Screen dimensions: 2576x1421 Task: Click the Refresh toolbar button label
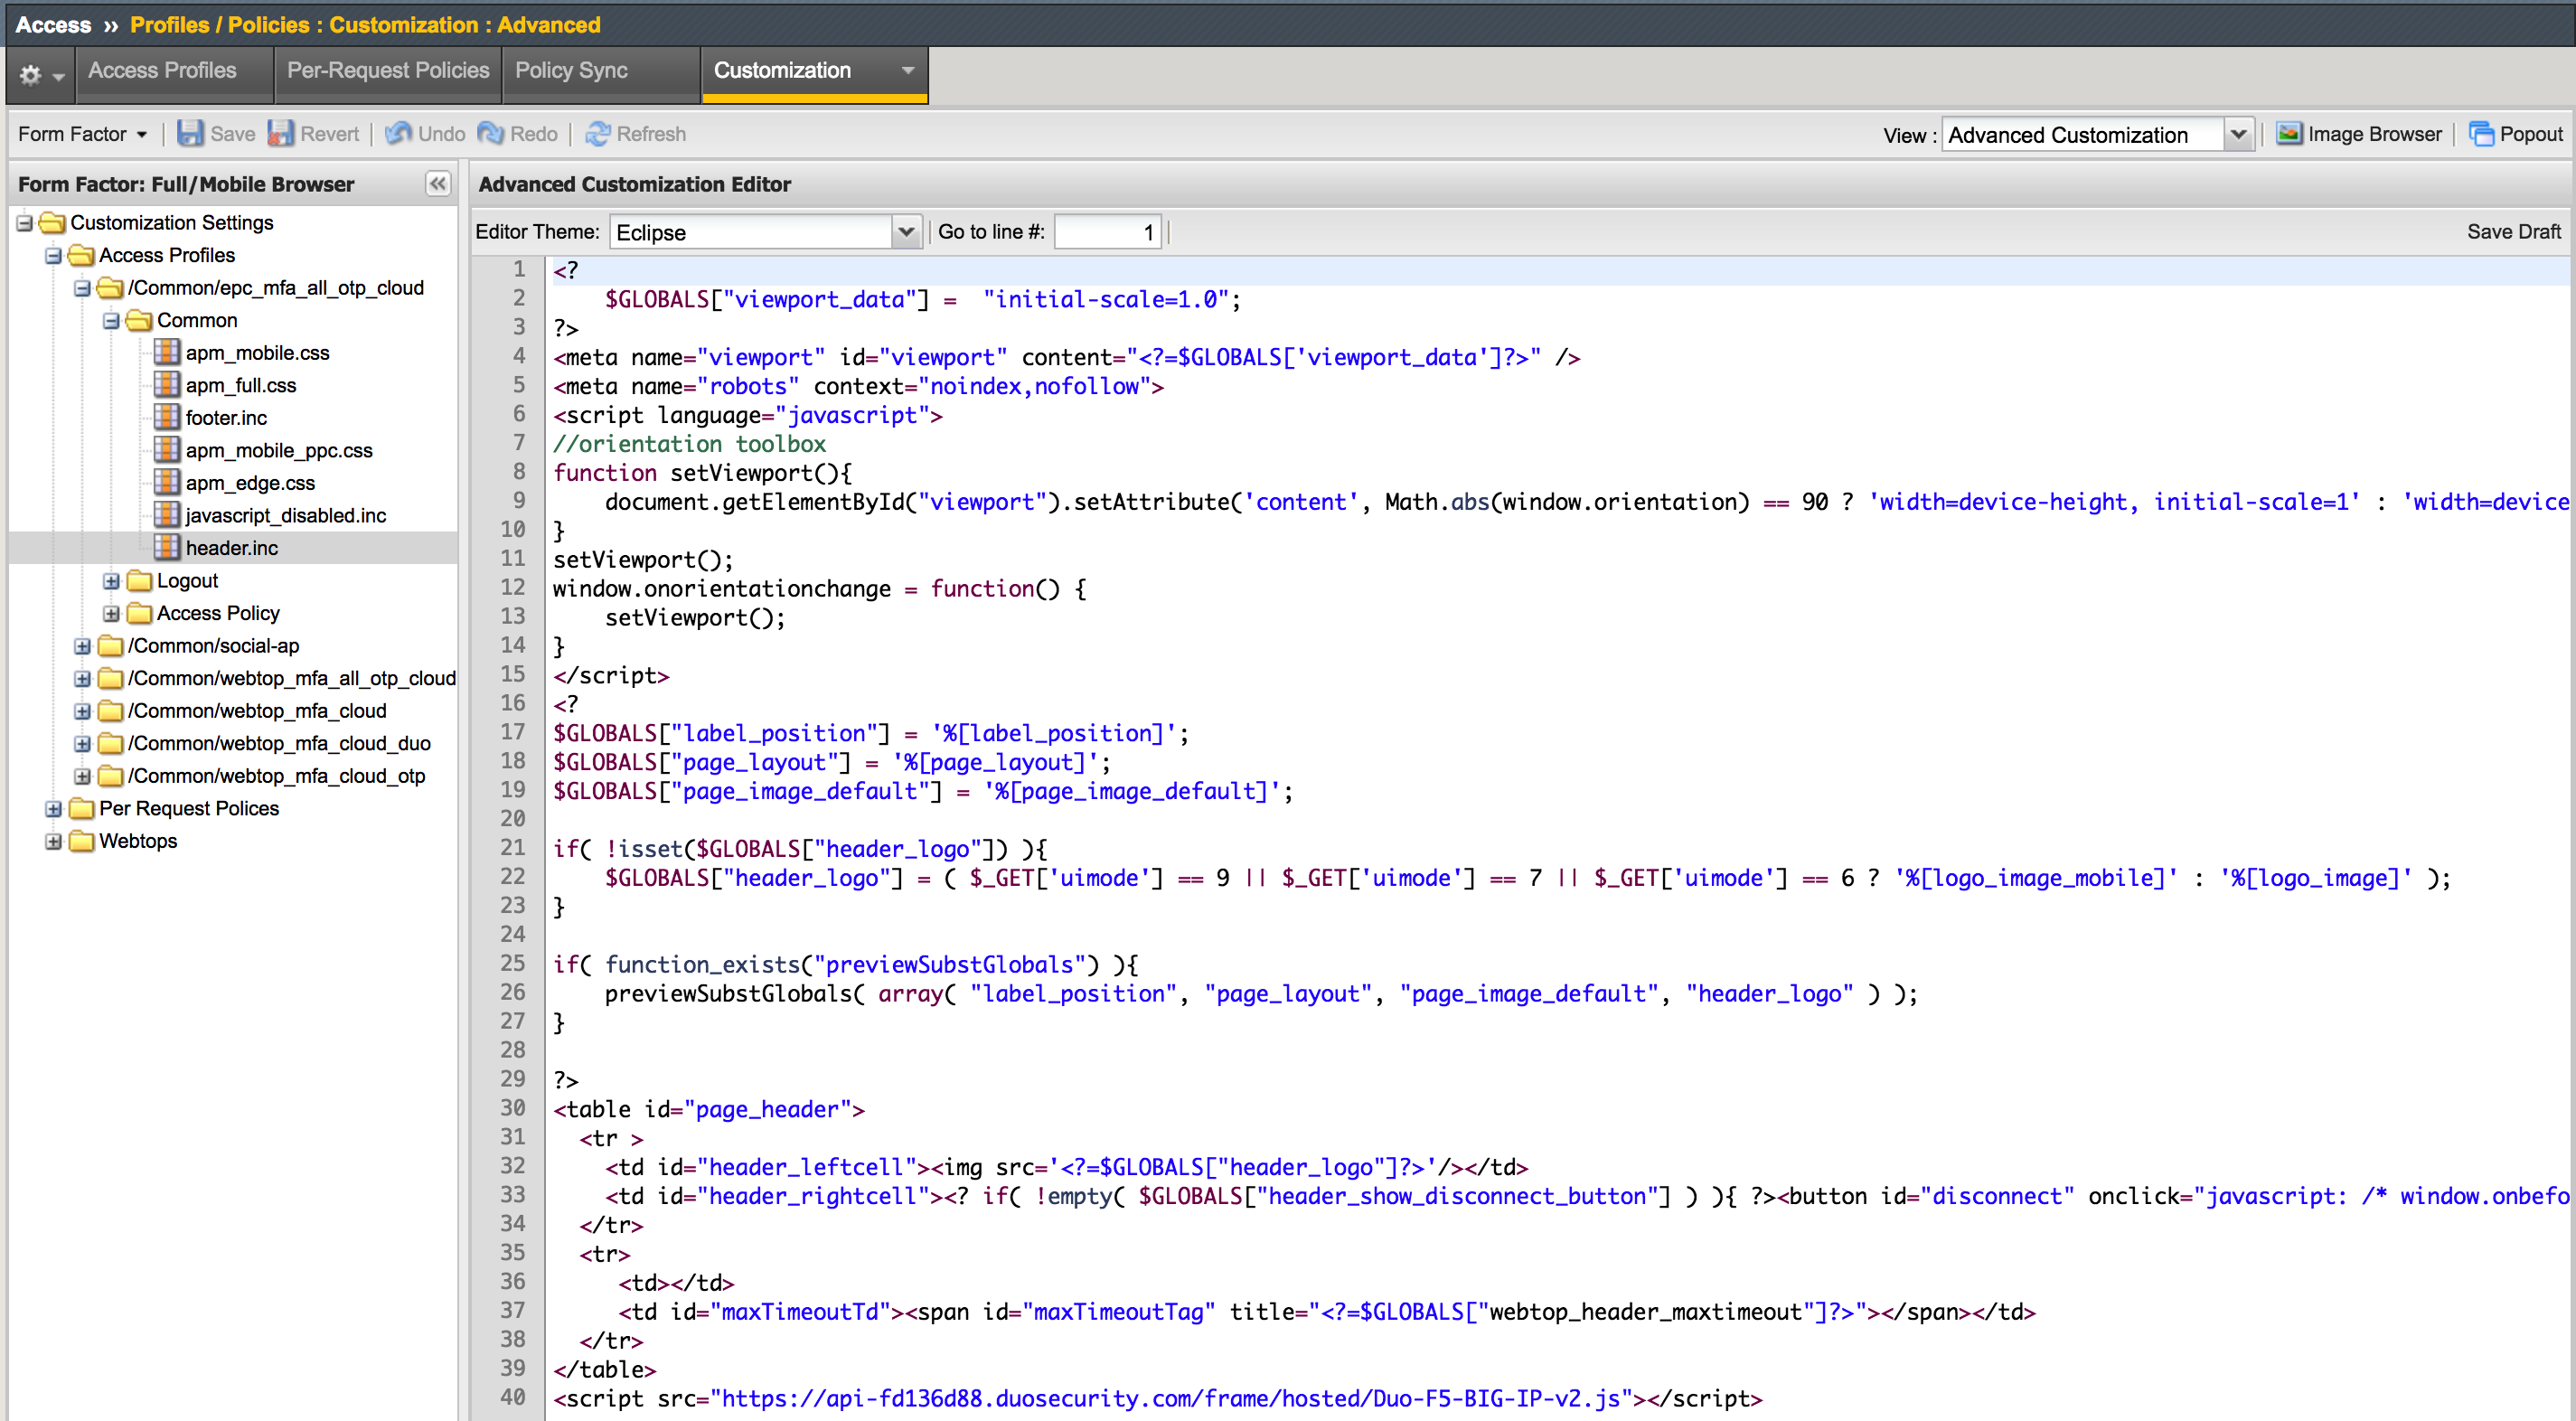click(651, 134)
